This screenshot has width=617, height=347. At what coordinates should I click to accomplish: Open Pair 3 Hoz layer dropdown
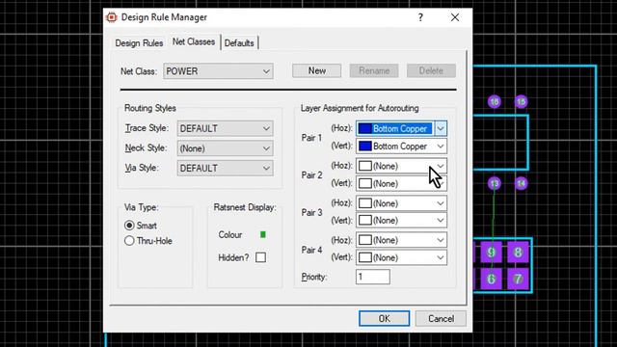(x=401, y=203)
